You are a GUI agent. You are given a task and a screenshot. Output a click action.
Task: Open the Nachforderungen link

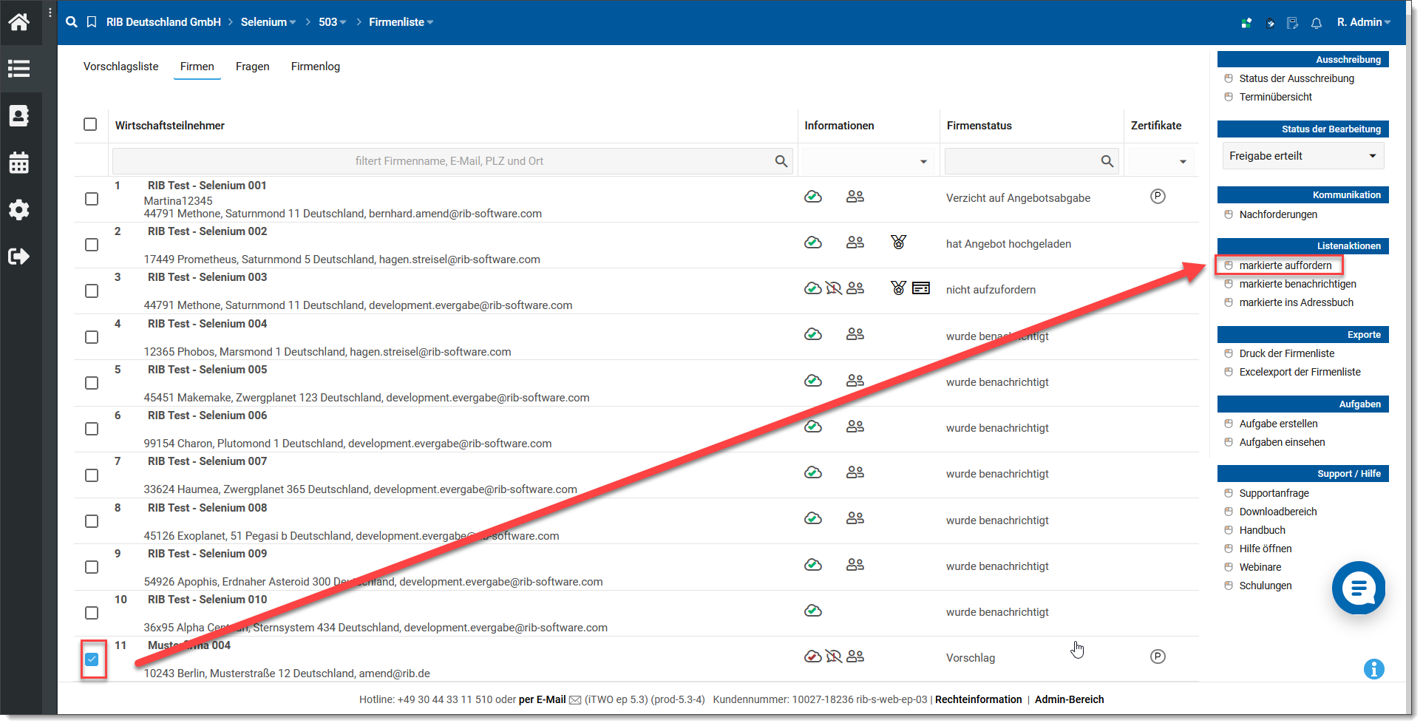(1278, 214)
